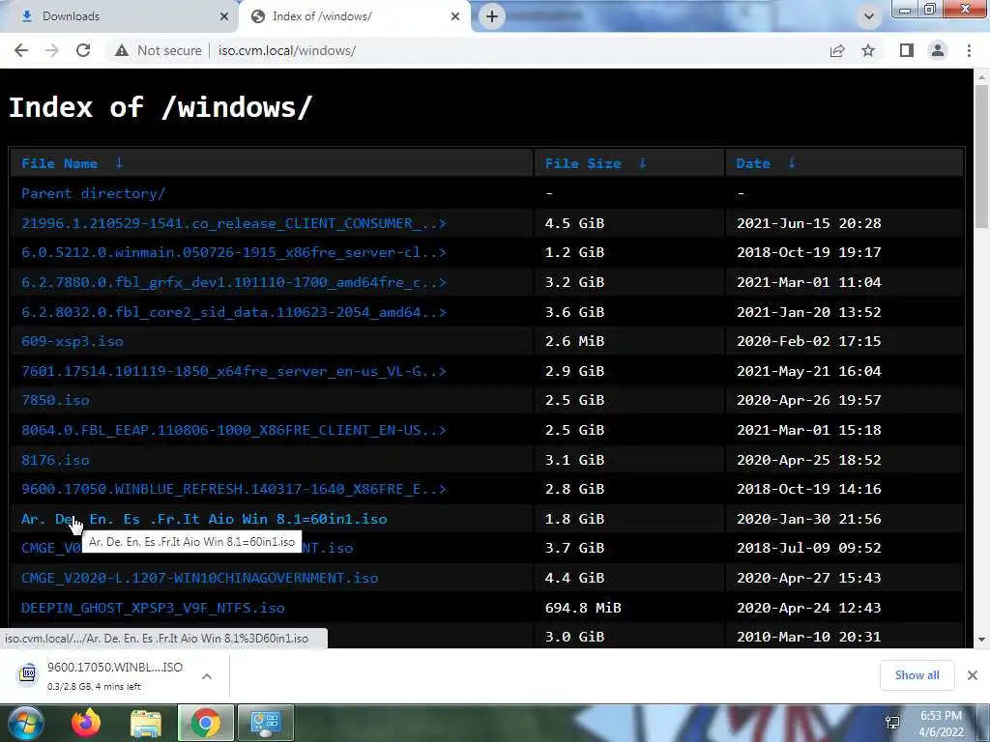Open a new browser tab
The image size is (990, 742).
pyautogui.click(x=492, y=16)
